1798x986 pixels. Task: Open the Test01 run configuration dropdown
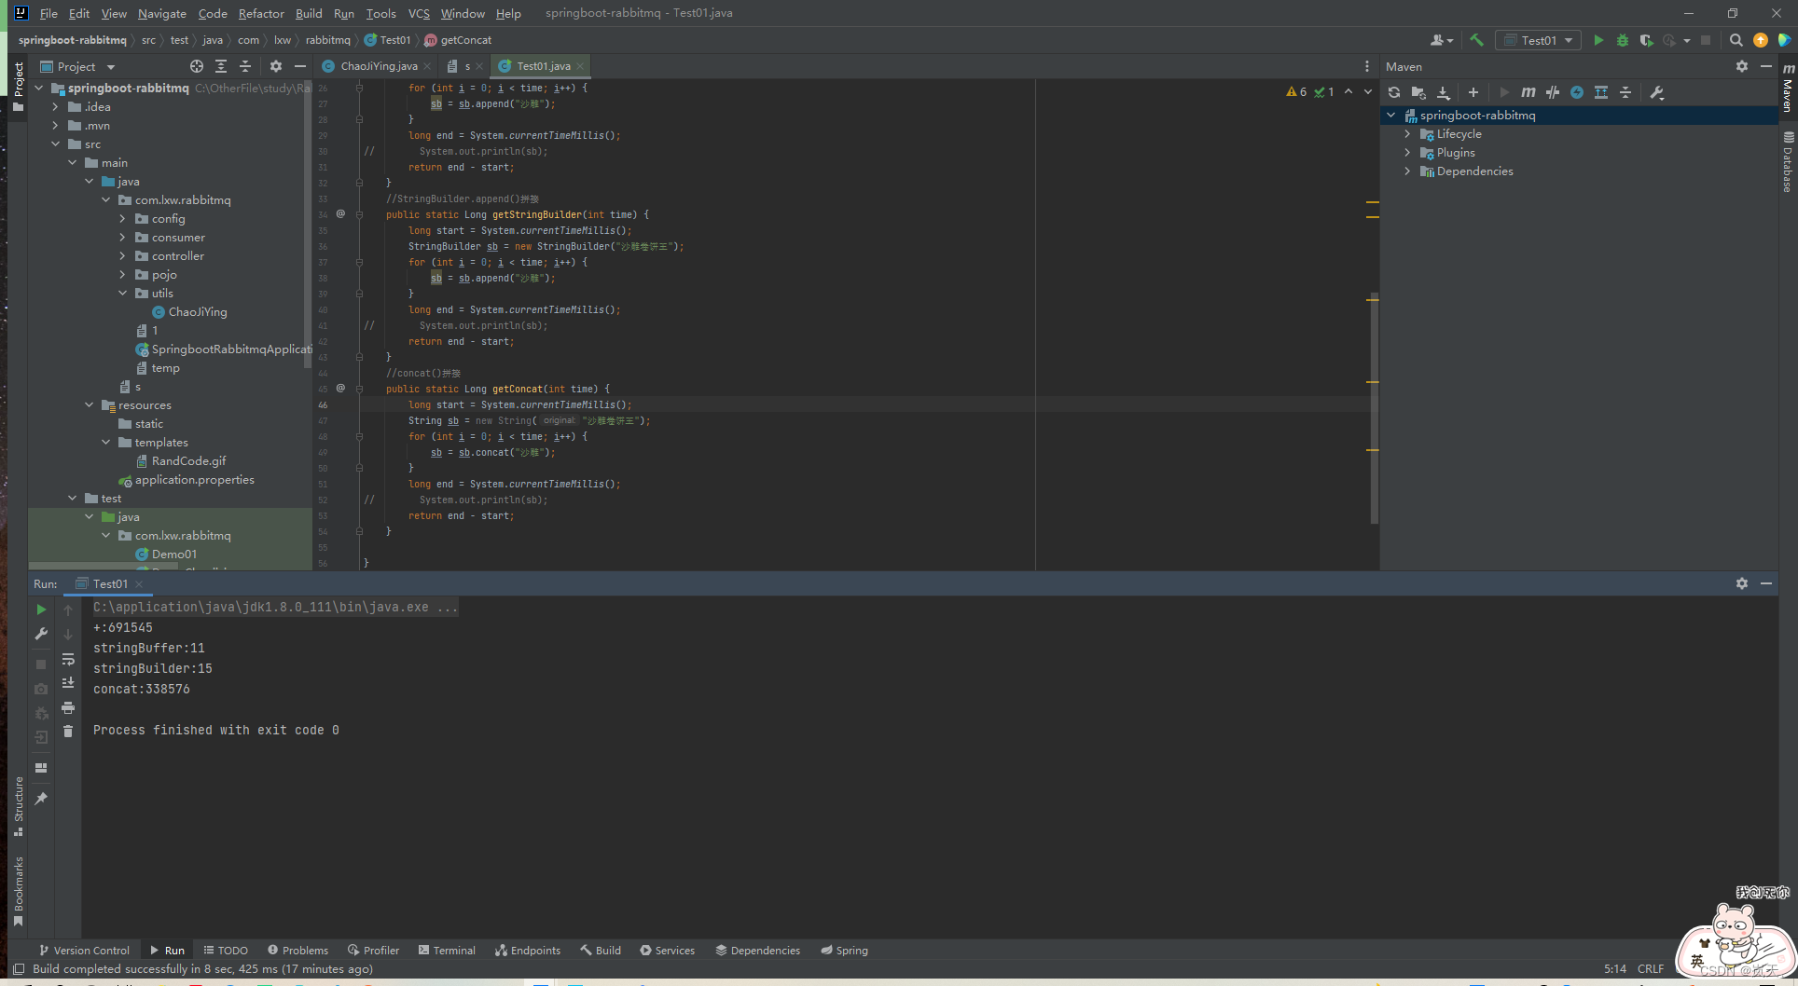click(x=1537, y=40)
